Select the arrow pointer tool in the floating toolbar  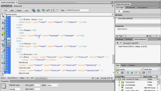pyautogui.click(x=3, y=16)
